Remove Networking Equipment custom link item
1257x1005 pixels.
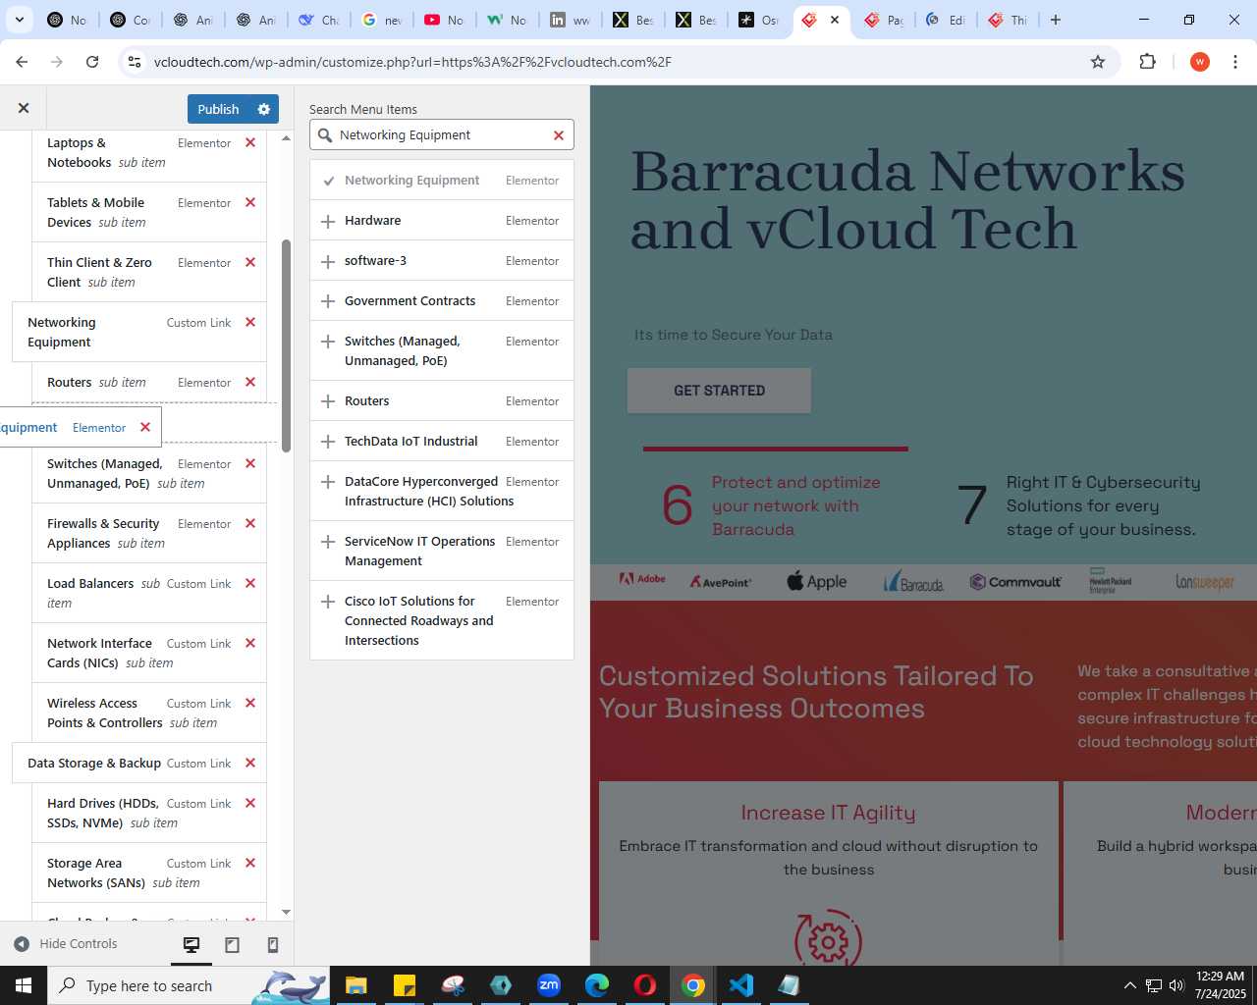[250, 322]
